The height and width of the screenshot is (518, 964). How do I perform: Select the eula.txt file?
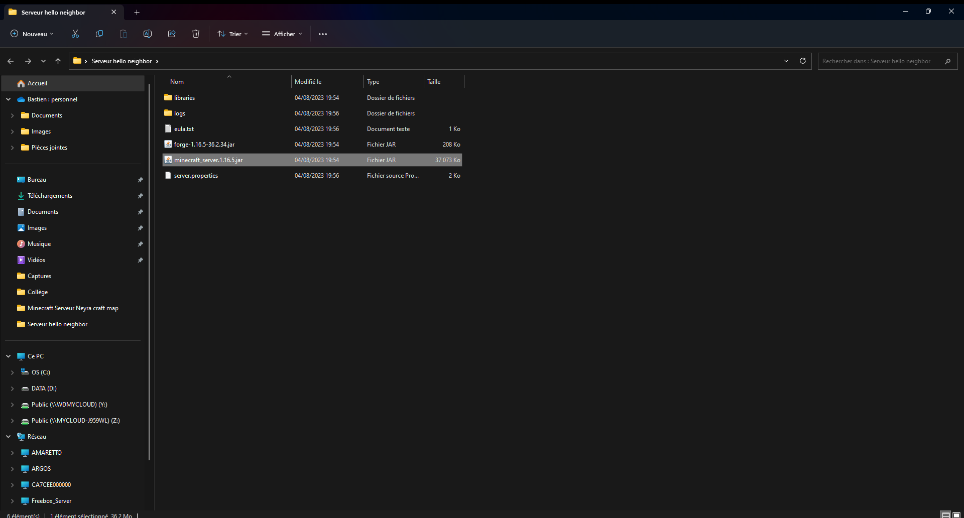click(312, 129)
